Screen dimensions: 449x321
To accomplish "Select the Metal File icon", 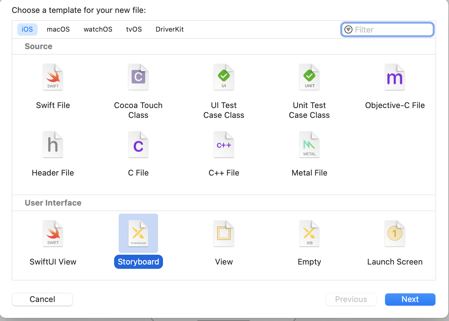I will click(309, 145).
